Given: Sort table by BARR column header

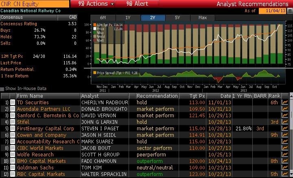Looking at the screenshot, I should tap(260, 96).
